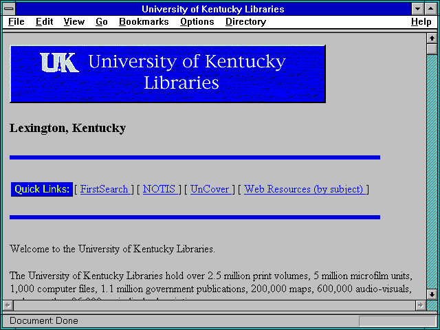Click the title bar minimize arrow
Screen dimensions: 440x330
click(x=417, y=9)
